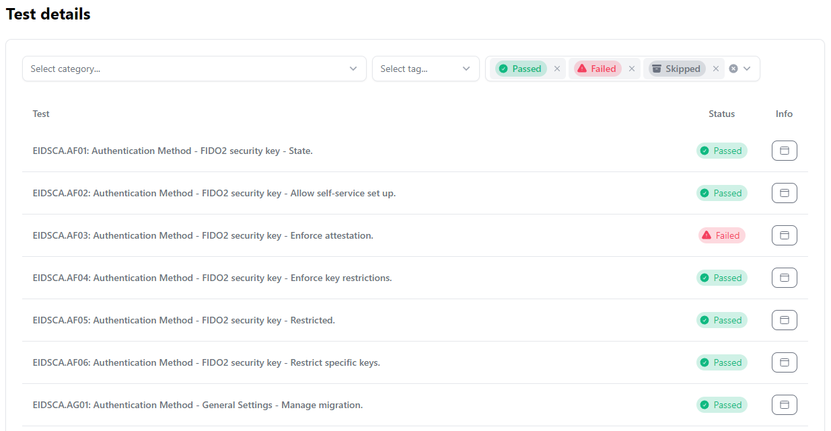This screenshot has height=431, width=831.
Task: Expand the status filter dropdown arrow
Action: [x=747, y=69]
